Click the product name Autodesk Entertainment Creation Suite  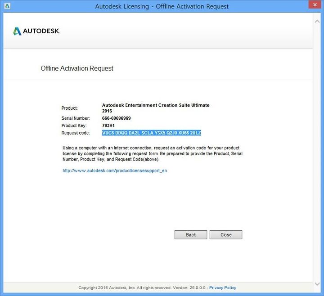tap(156, 108)
